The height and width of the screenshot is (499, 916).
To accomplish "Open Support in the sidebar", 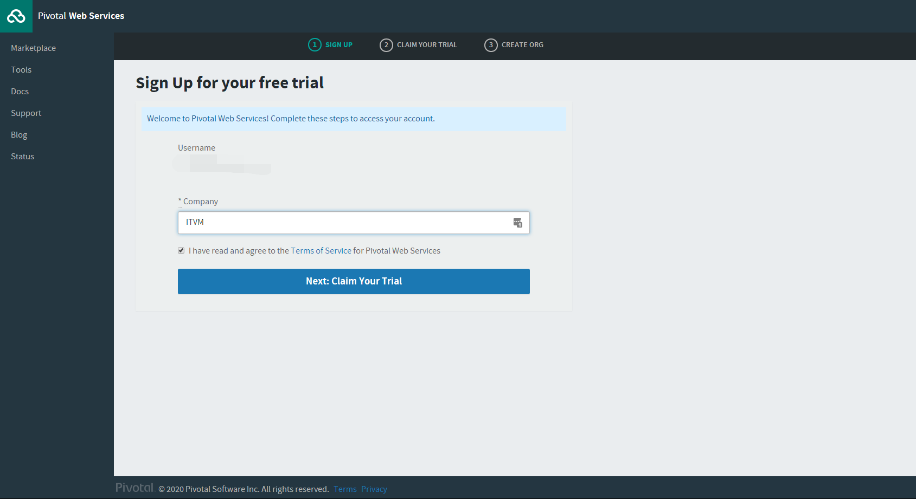I will point(26,113).
